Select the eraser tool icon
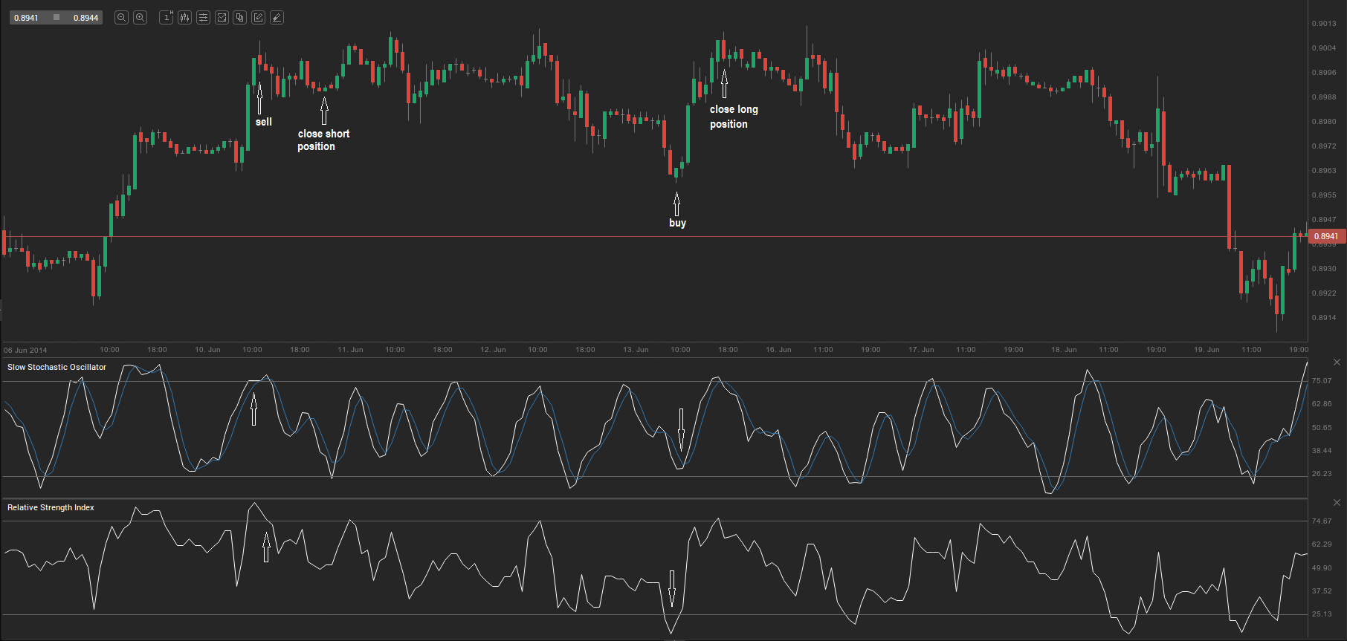This screenshot has height=641, width=1347. [277, 17]
